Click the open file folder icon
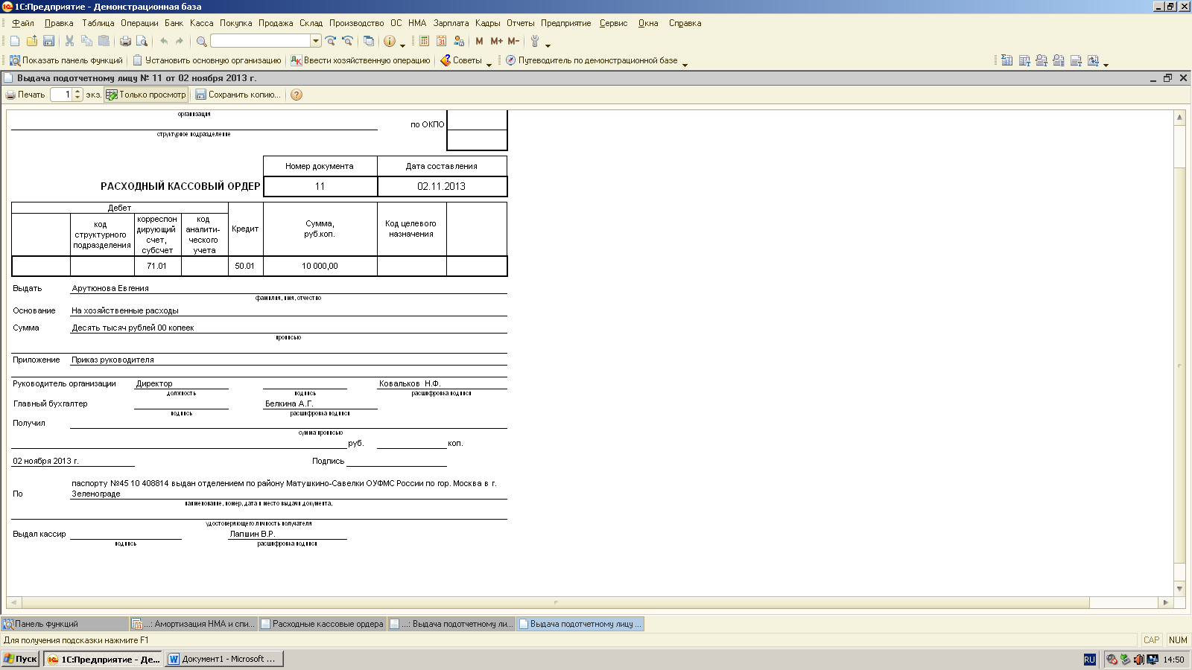The width and height of the screenshot is (1192, 670). pyautogui.click(x=32, y=41)
